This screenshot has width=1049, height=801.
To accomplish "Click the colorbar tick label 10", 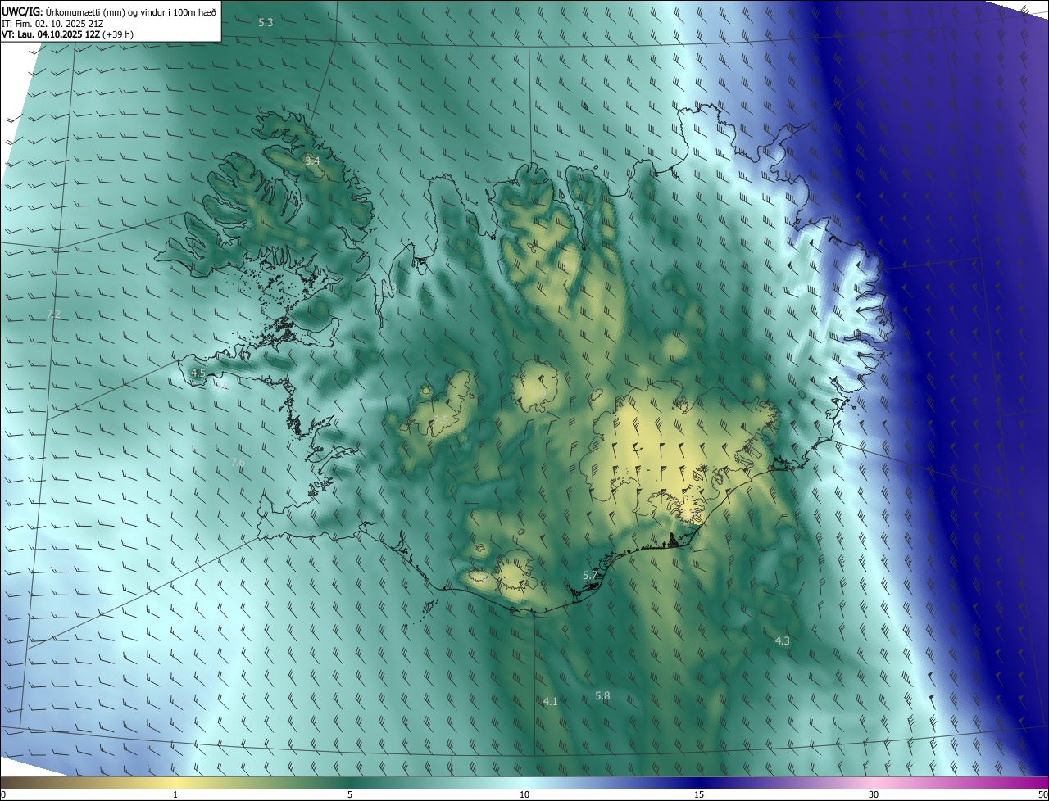I will click(x=524, y=795).
